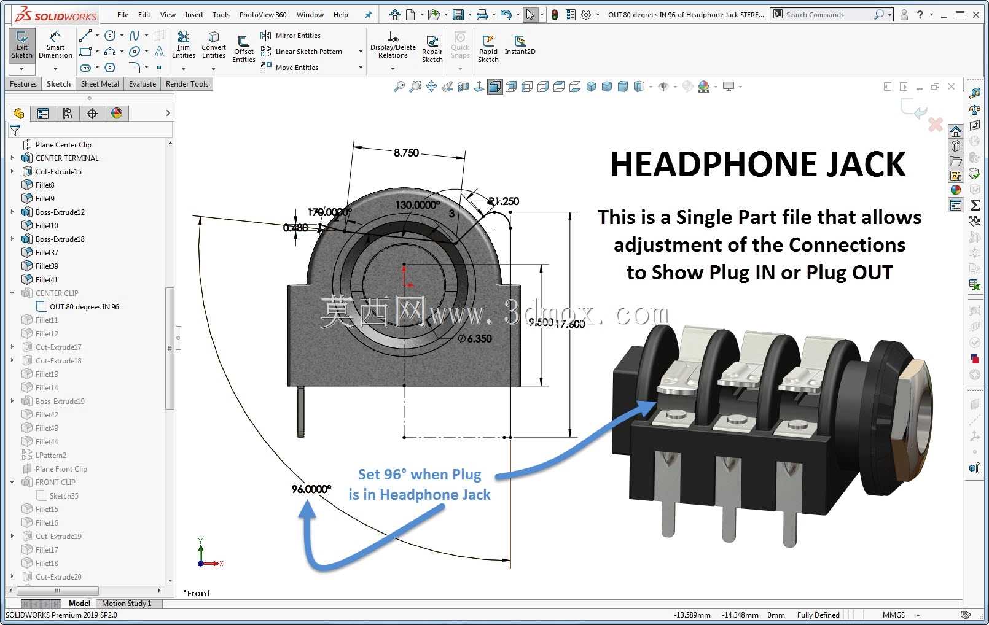Open the PhotoView 360 menu
The width and height of the screenshot is (989, 625).
(x=263, y=15)
